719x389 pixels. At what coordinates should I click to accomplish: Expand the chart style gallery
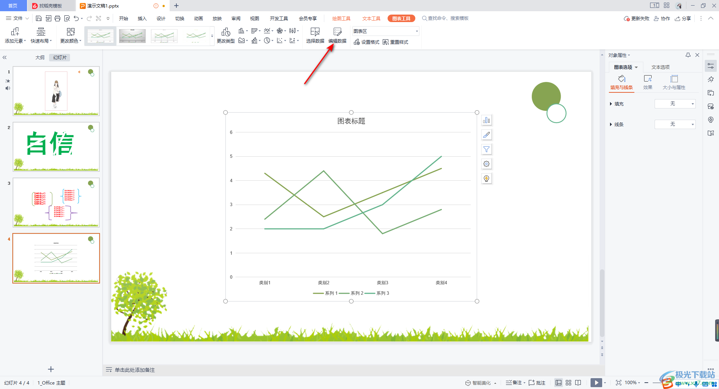[212, 36]
